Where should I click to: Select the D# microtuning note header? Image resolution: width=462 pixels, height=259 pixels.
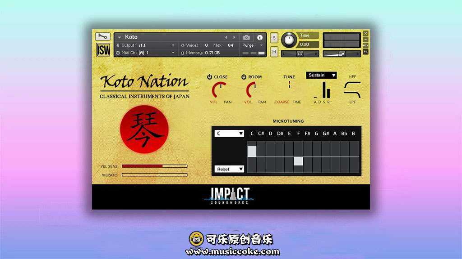(280, 133)
